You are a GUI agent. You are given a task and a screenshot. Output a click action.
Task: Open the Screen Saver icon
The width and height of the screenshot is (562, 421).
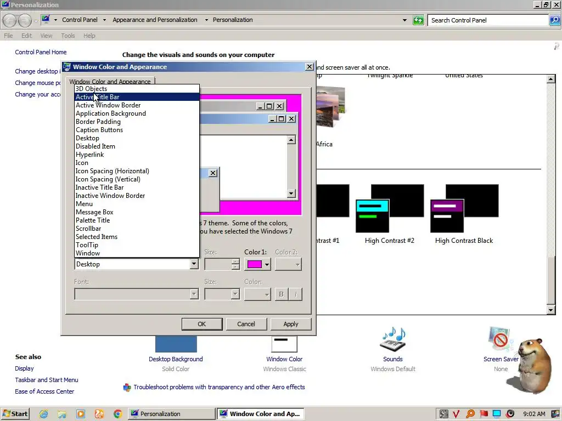tap(500, 339)
